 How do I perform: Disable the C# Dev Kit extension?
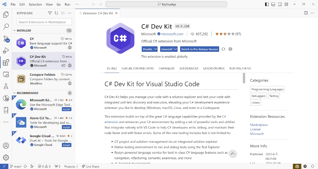click(148, 49)
